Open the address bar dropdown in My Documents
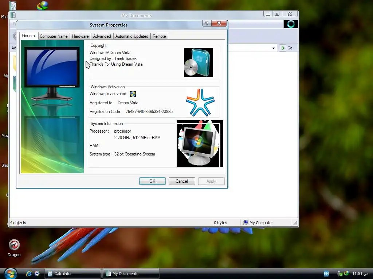This screenshot has width=373, height=279. point(274,48)
